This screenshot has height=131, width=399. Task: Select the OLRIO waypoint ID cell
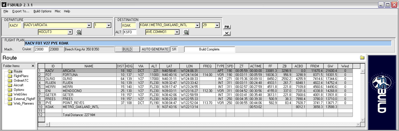(x=53, y=79)
